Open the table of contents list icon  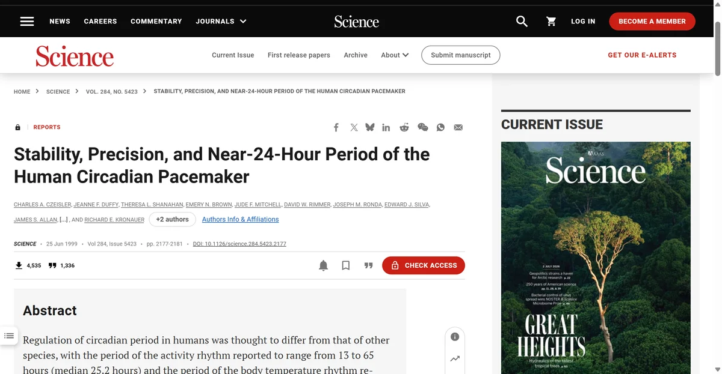click(8, 336)
